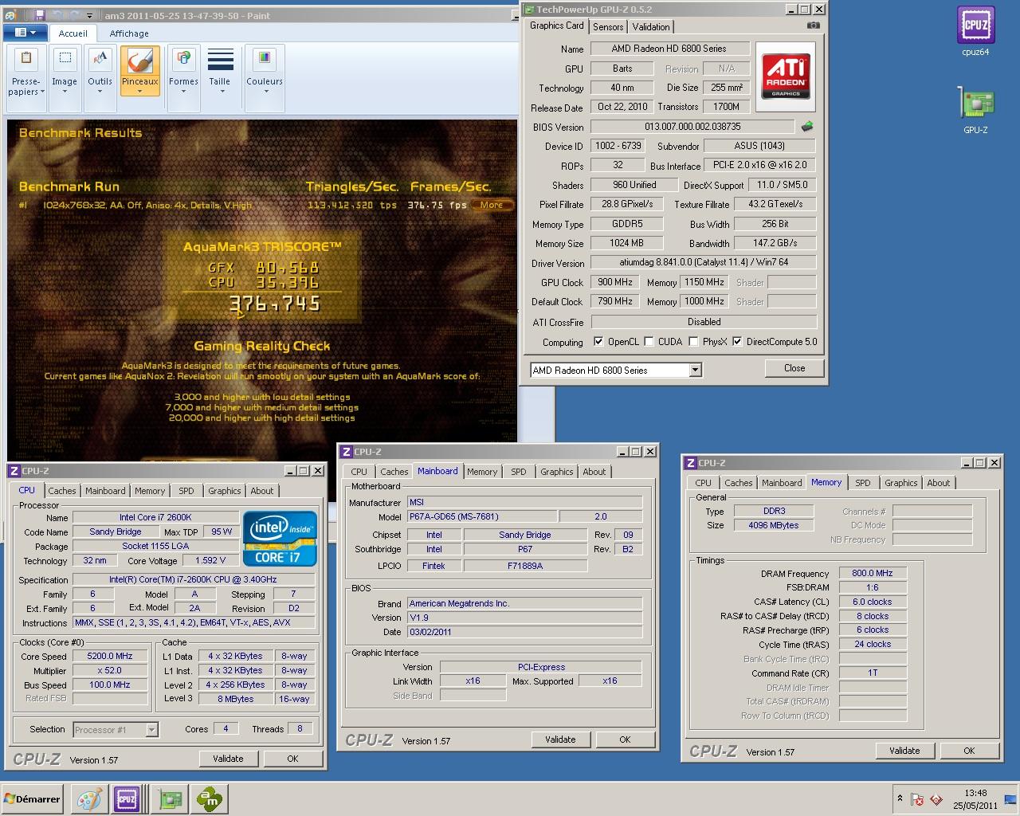Click the GPU-Z BIOS Version field
1020x816 pixels.
point(692,127)
